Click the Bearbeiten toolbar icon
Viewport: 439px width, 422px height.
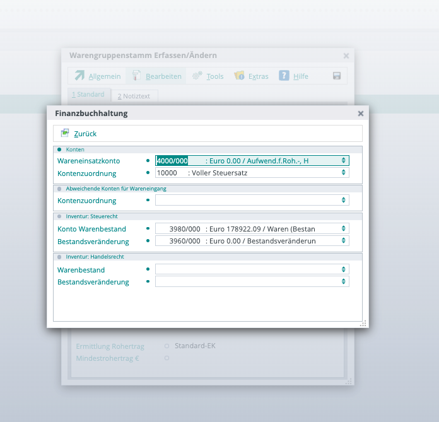click(x=136, y=76)
